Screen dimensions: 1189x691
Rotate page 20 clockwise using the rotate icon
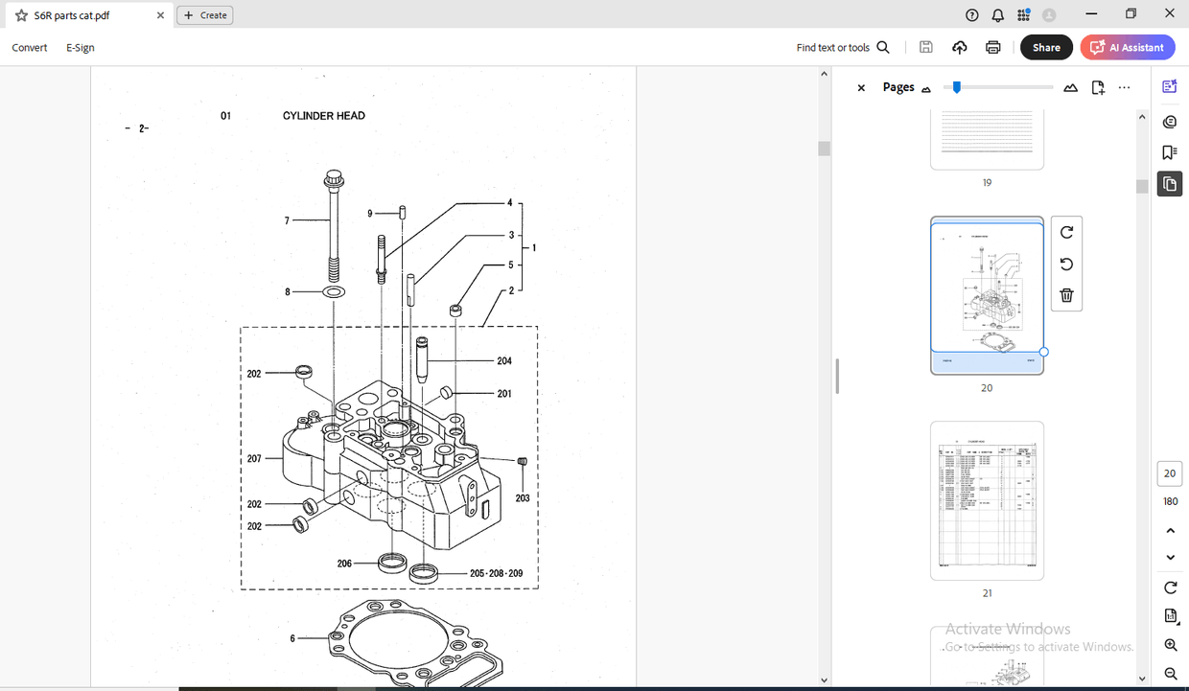coord(1066,231)
